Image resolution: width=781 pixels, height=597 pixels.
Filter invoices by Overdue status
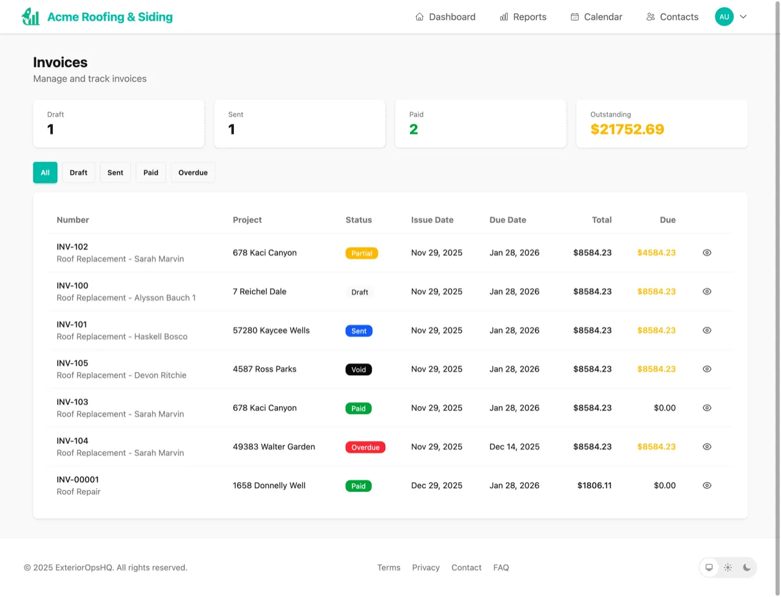193,172
